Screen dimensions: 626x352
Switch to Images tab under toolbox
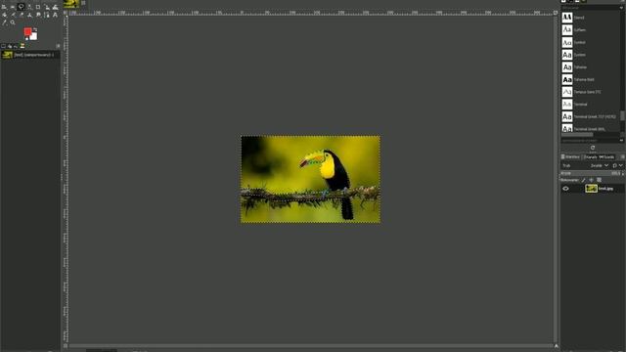click(x=22, y=46)
